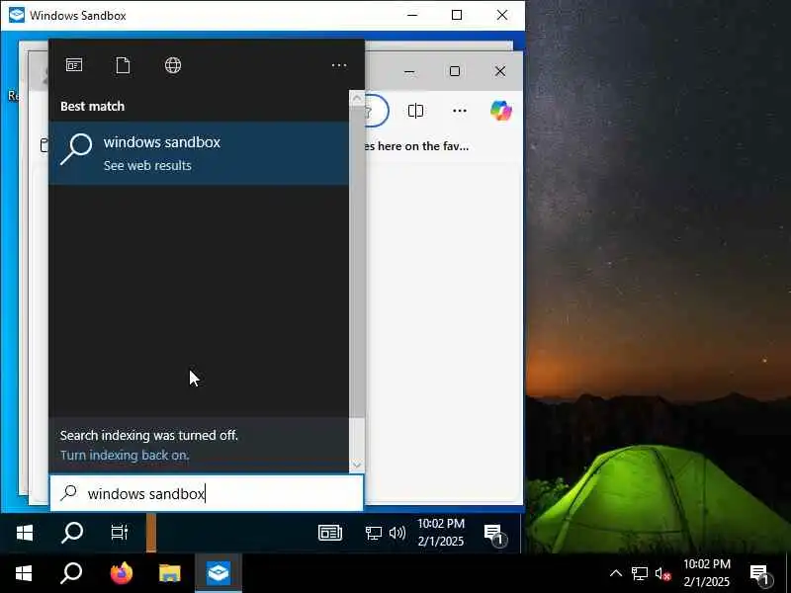This screenshot has width=791, height=593.
Task: Click scroll up arrow in search results
Action: tap(357, 98)
